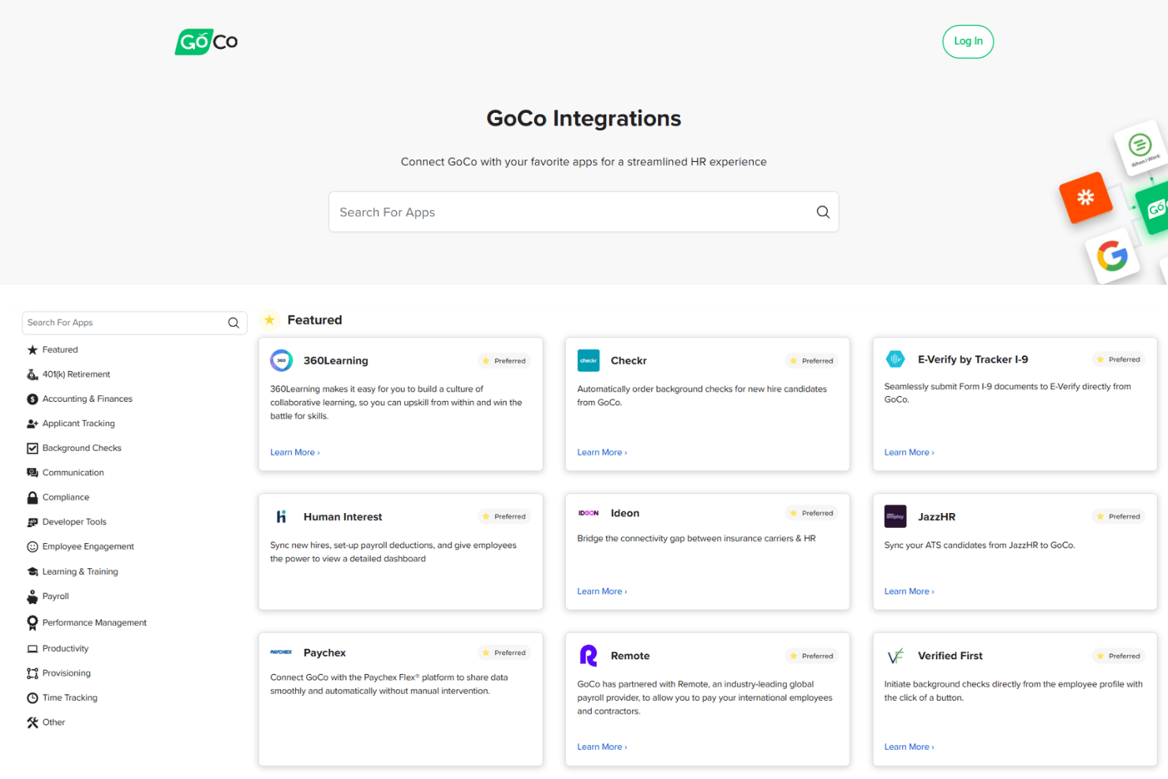
Task: Click the Ideon app logo
Action: pyautogui.click(x=589, y=513)
